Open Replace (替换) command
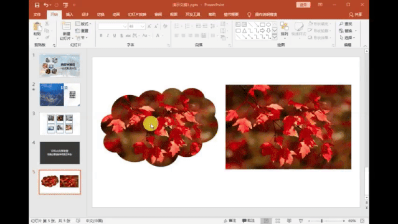The height and width of the screenshot is (224, 398). 348,30
